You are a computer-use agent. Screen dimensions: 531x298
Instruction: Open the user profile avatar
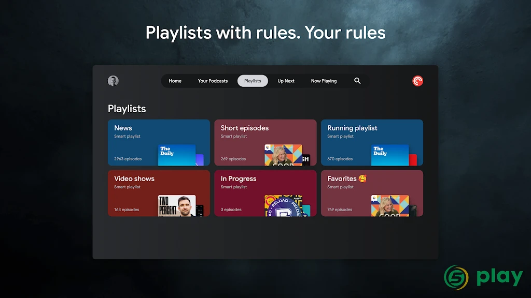coord(113,81)
